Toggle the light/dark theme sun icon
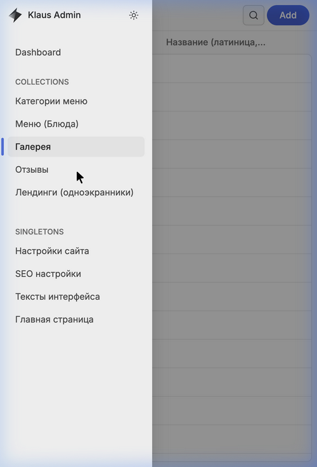Screen dimensions: 317x467 [134, 15]
